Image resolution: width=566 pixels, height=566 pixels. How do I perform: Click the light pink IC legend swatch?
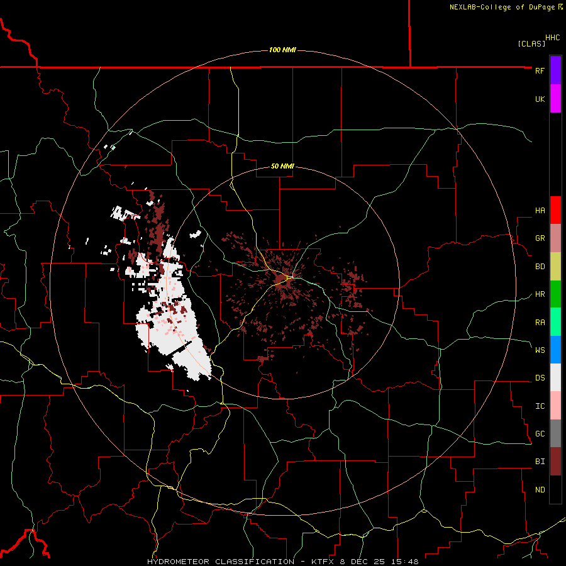pos(555,406)
